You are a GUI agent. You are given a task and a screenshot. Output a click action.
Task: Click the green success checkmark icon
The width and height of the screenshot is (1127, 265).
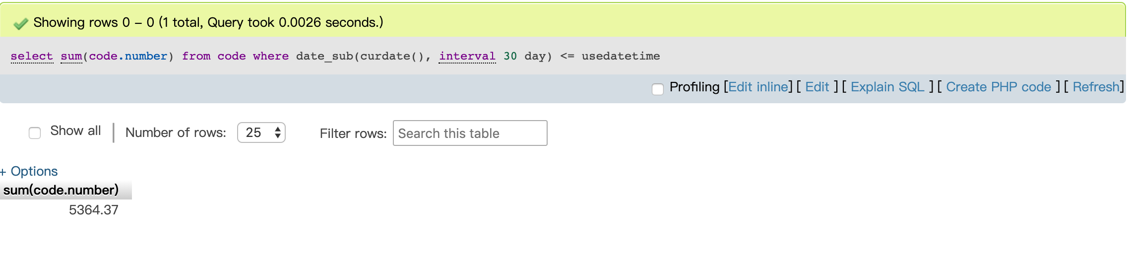pos(20,23)
